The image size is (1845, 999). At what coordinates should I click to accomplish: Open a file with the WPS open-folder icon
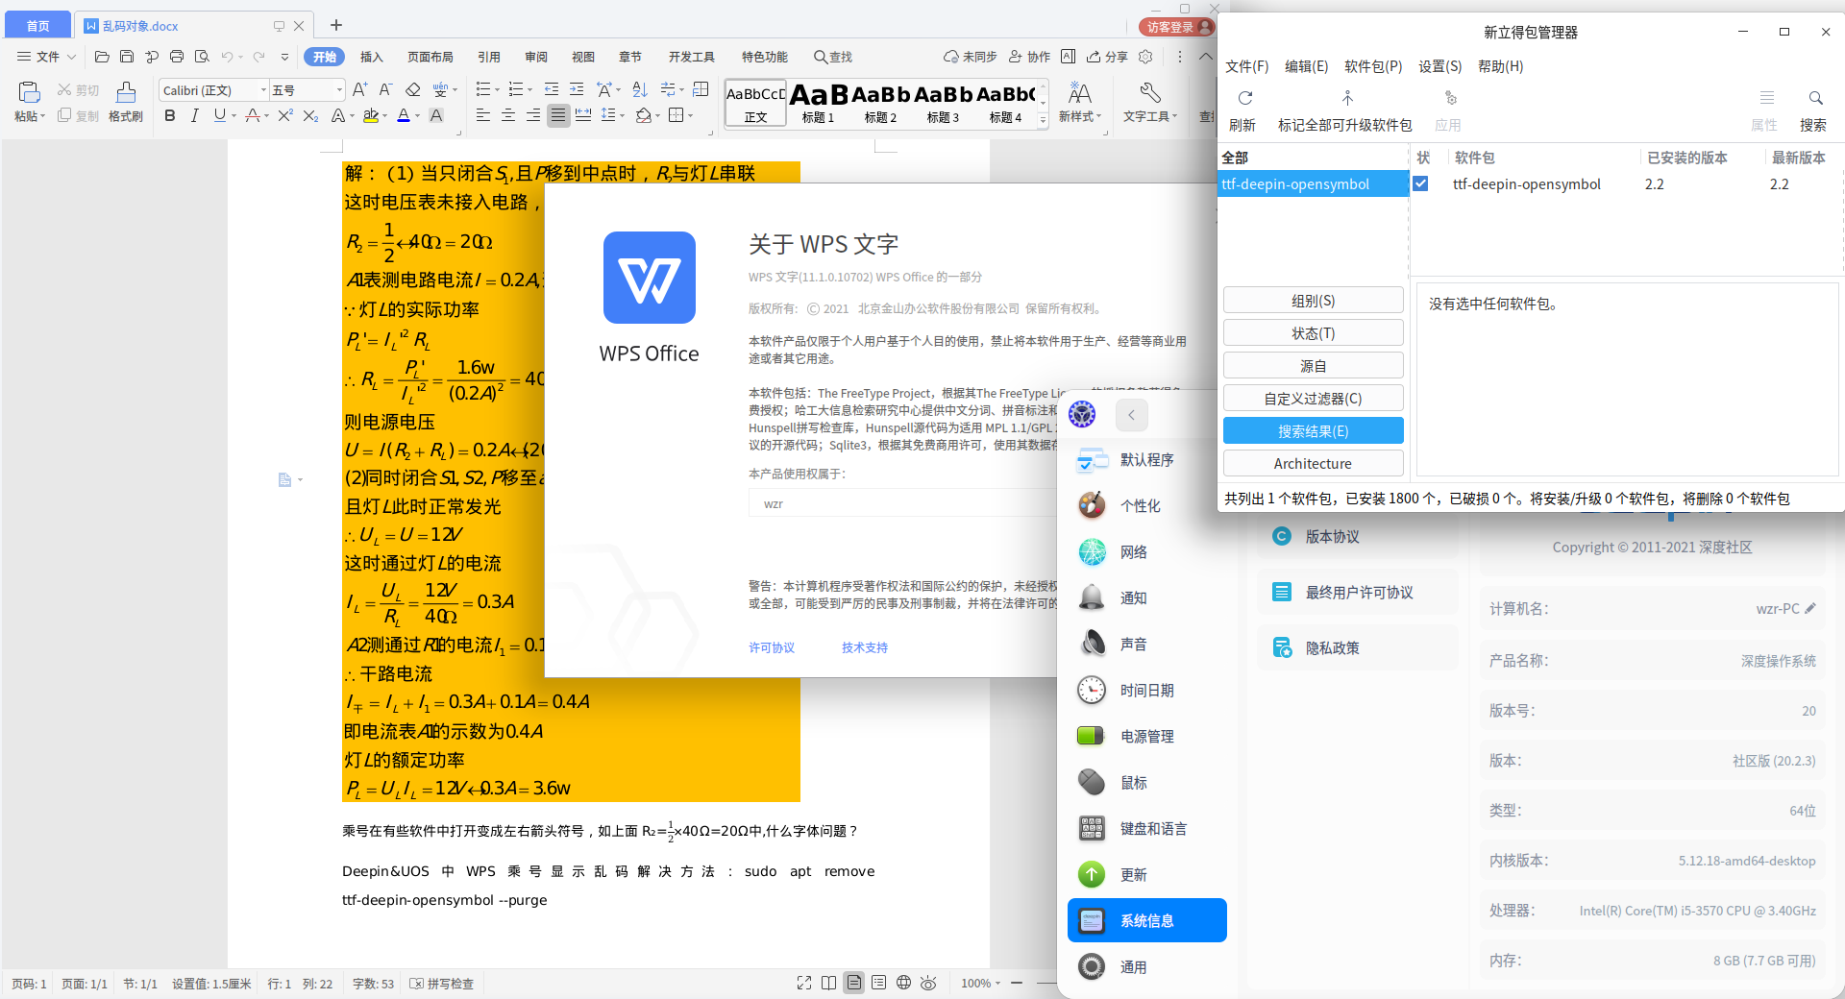coord(102,57)
